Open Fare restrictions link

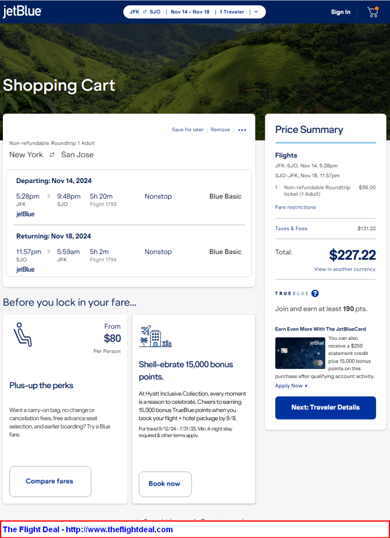(295, 208)
